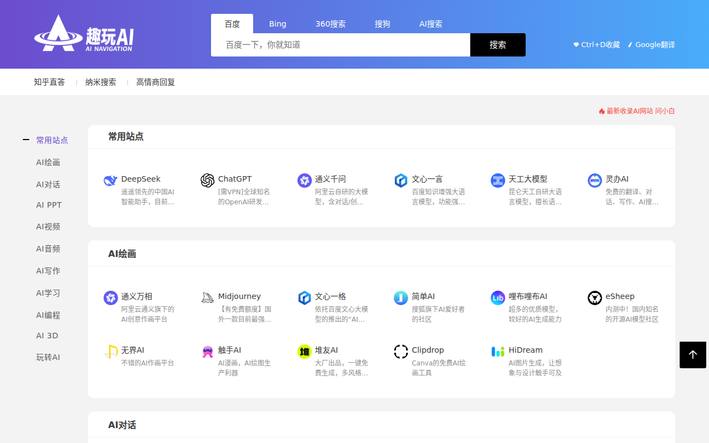Screen dimensions: 709x443
Task: Click the 简单AI title text
Action: click(424, 296)
